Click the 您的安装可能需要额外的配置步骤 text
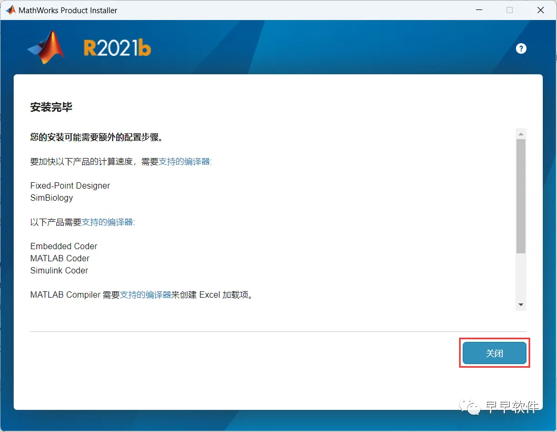The width and height of the screenshot is (557, 432). point(97,137)
